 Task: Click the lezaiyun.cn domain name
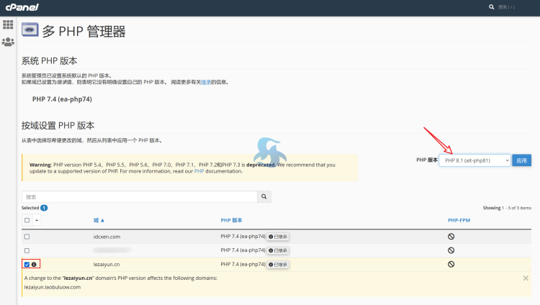[x=107, y=265]
